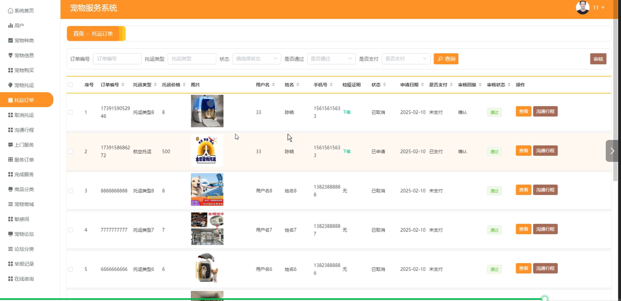
Task: Click the 查询 search button
Action: pyautogui.click(x=446, y=59)
